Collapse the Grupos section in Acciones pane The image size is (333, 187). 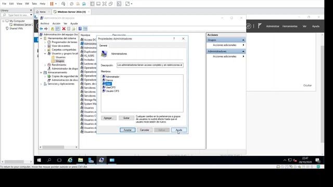click(x=243, y=40)
